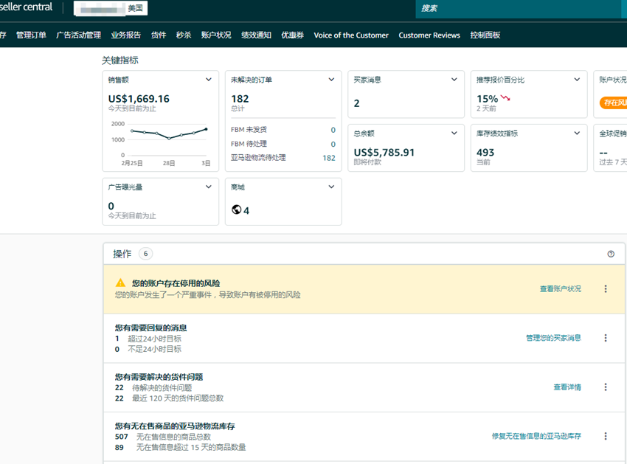The image size is (627, 464).
Task: Open more options for 您的账户存在停用的风险 row
Action: 606,288
